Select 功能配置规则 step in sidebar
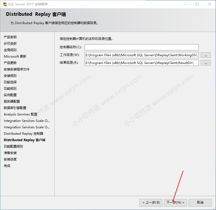Image resolution: width=216 pixels, height=210 pixels. coord(13,146)
